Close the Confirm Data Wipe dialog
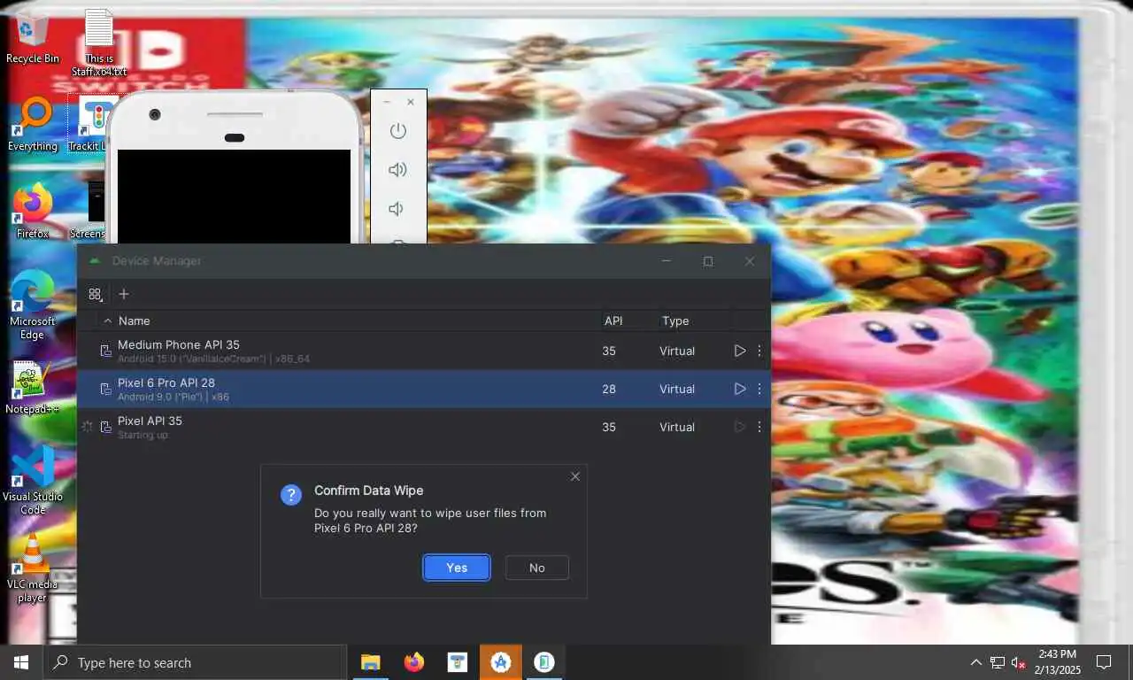Image resolution: width=1133 pixels, height=680 pixels. coord(575,476)
